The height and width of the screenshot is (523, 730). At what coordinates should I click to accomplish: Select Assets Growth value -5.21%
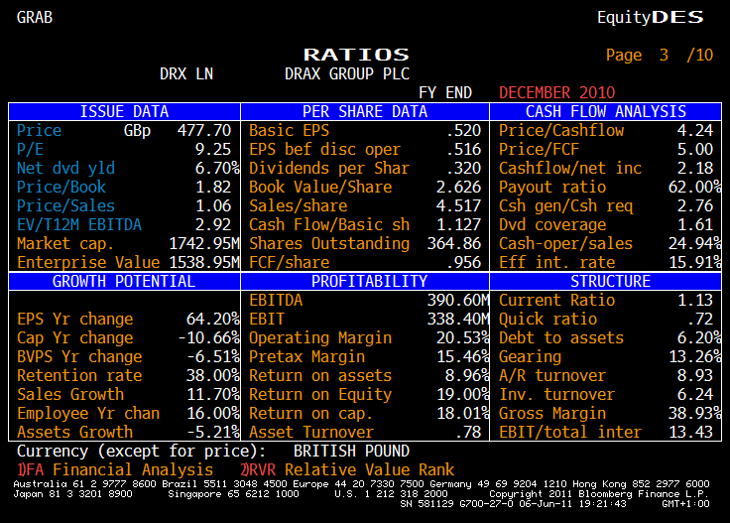pos(213,432)
